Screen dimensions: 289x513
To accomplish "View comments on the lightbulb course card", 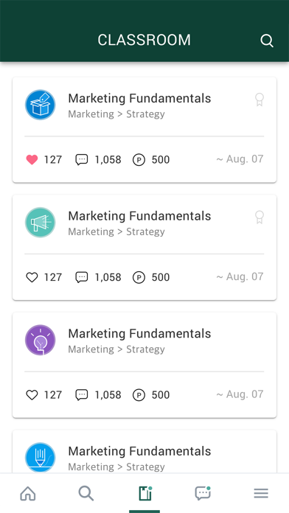I will coord(82,395).
